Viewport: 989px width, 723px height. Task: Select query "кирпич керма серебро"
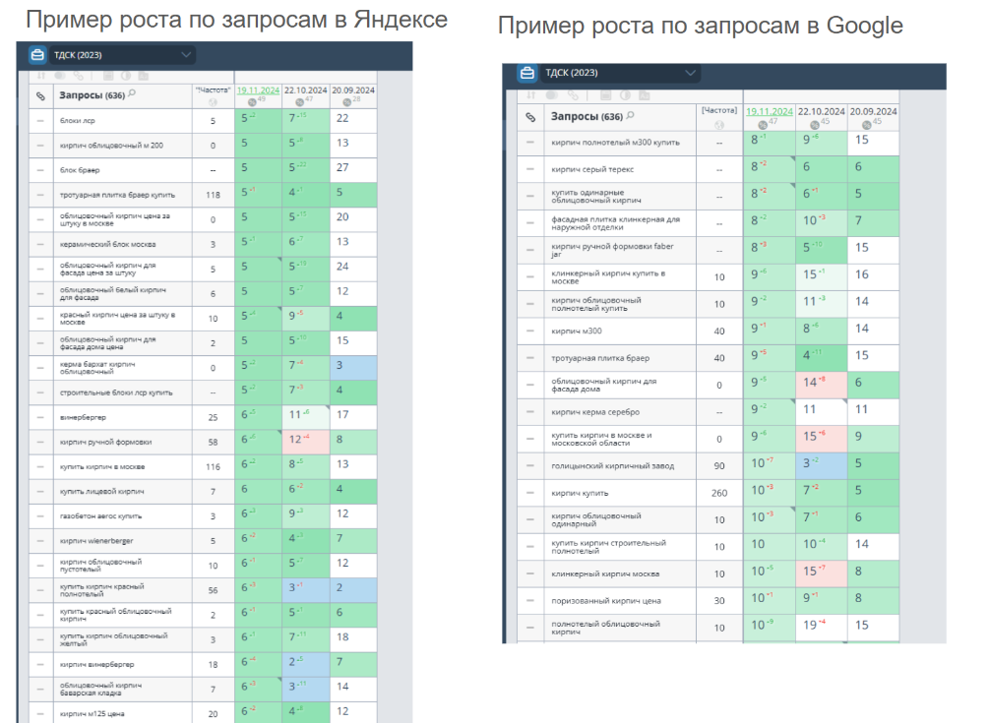pyautogui.click(x=595, y=411)
